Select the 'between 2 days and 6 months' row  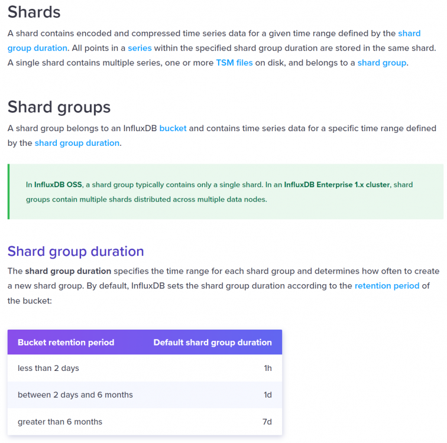[145, 395]
